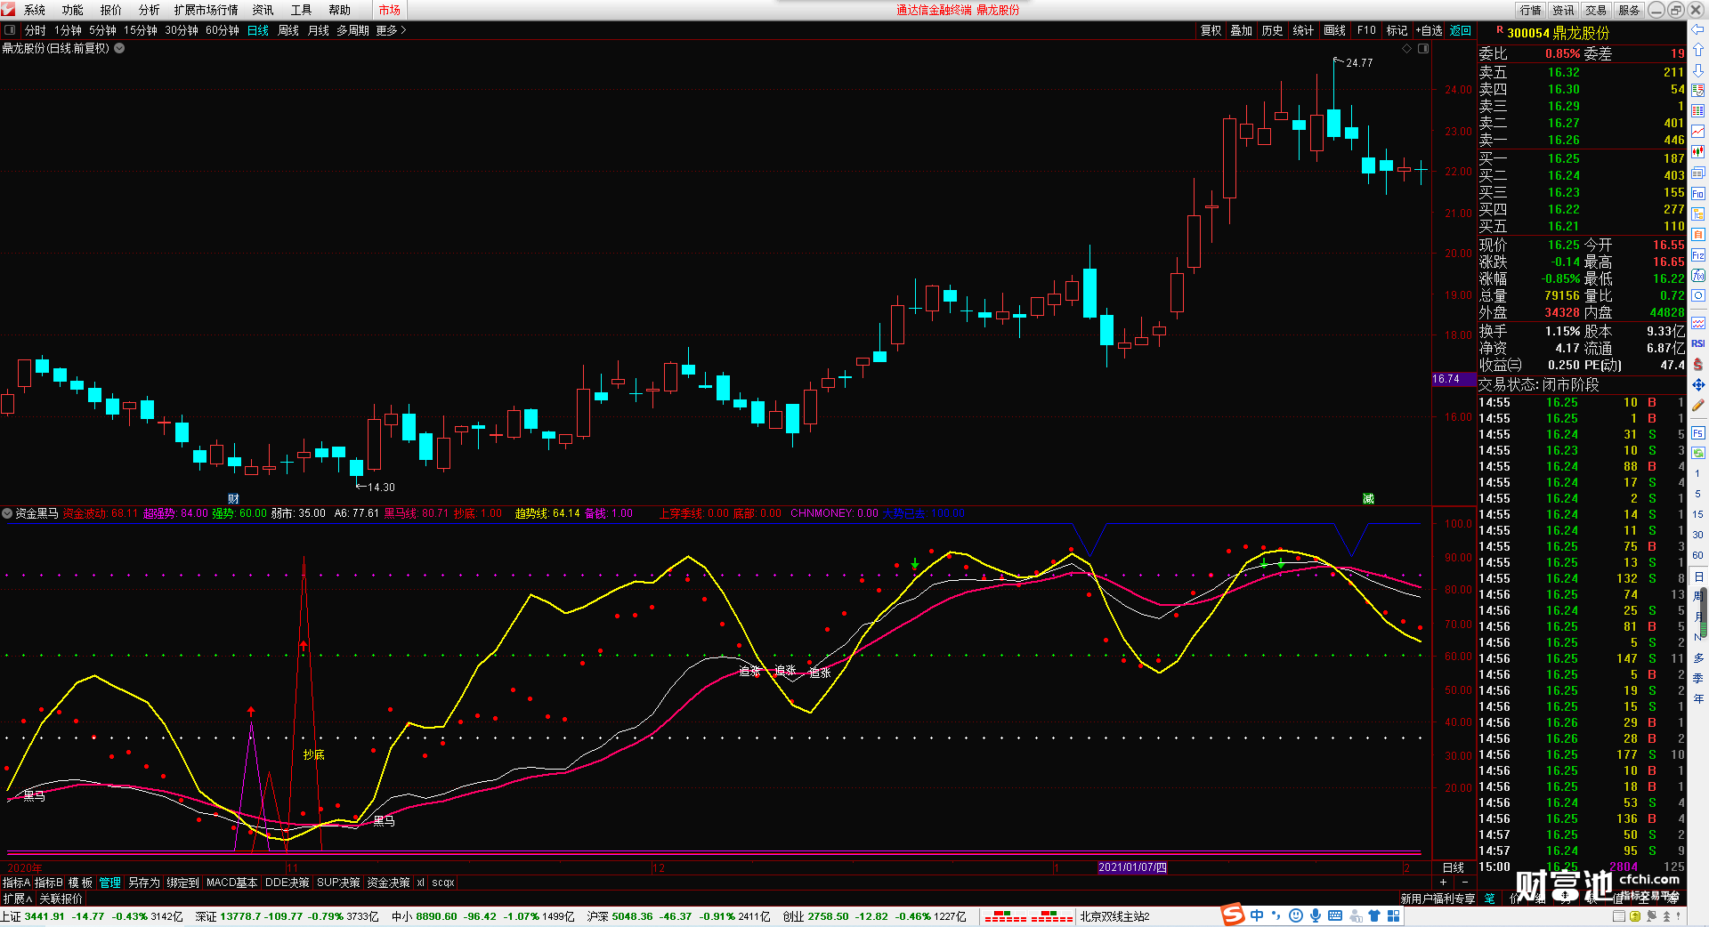Click the candlestick chart sidebar icon

(1697, 152)
